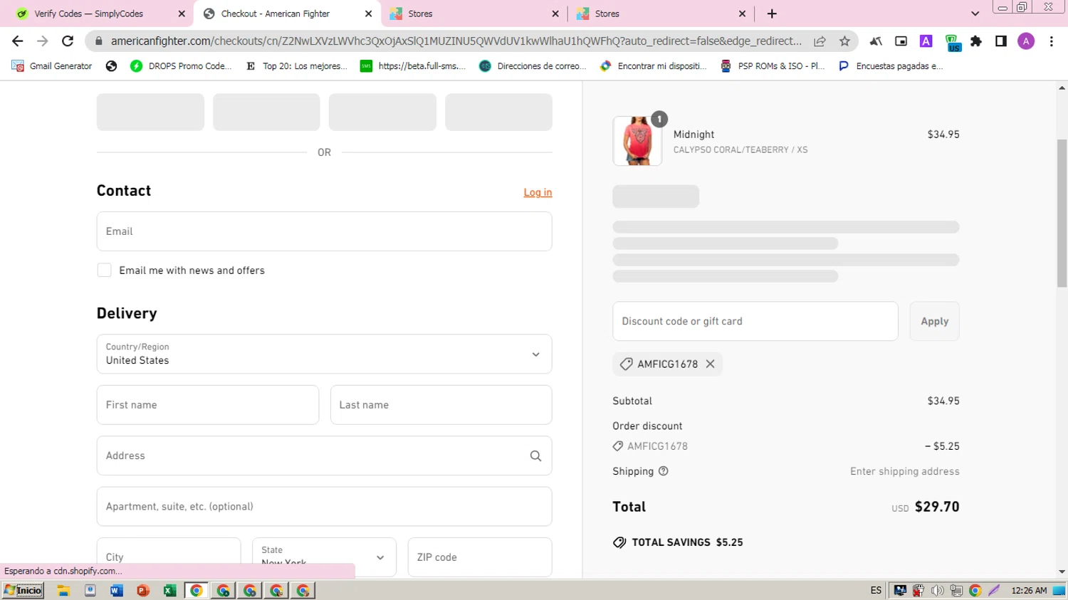Image resolution: width=1068 pixels, height=600 pixels.
Task: Open the browser side panel
Action: 1001,41
